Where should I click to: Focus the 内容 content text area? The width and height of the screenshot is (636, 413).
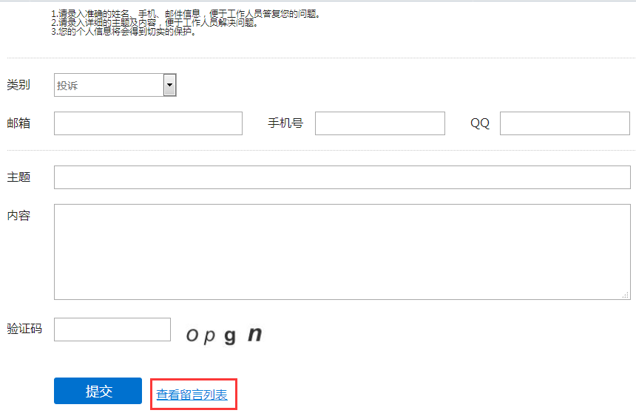342,252
